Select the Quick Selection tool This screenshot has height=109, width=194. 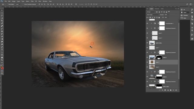click(x=2, y=18)
